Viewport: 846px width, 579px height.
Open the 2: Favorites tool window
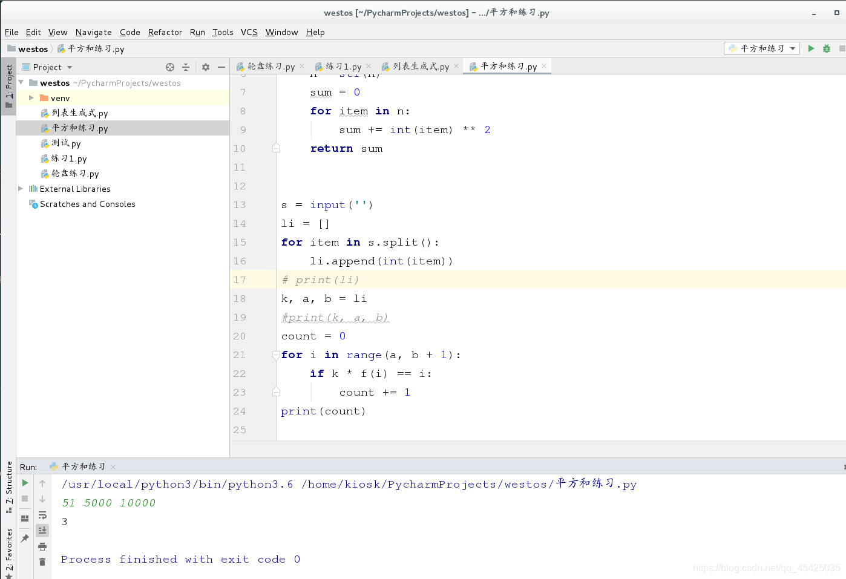(8, 554)
